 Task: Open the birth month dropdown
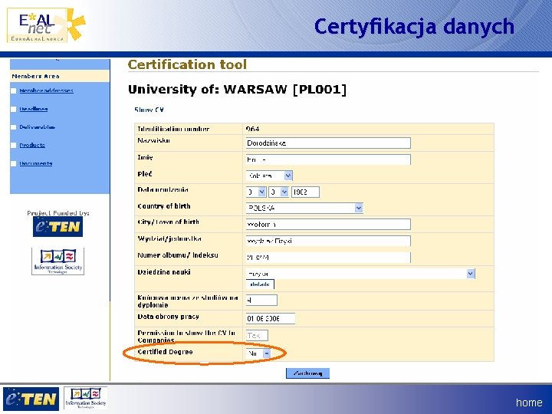pyautogui.click(x=279, y=192)
